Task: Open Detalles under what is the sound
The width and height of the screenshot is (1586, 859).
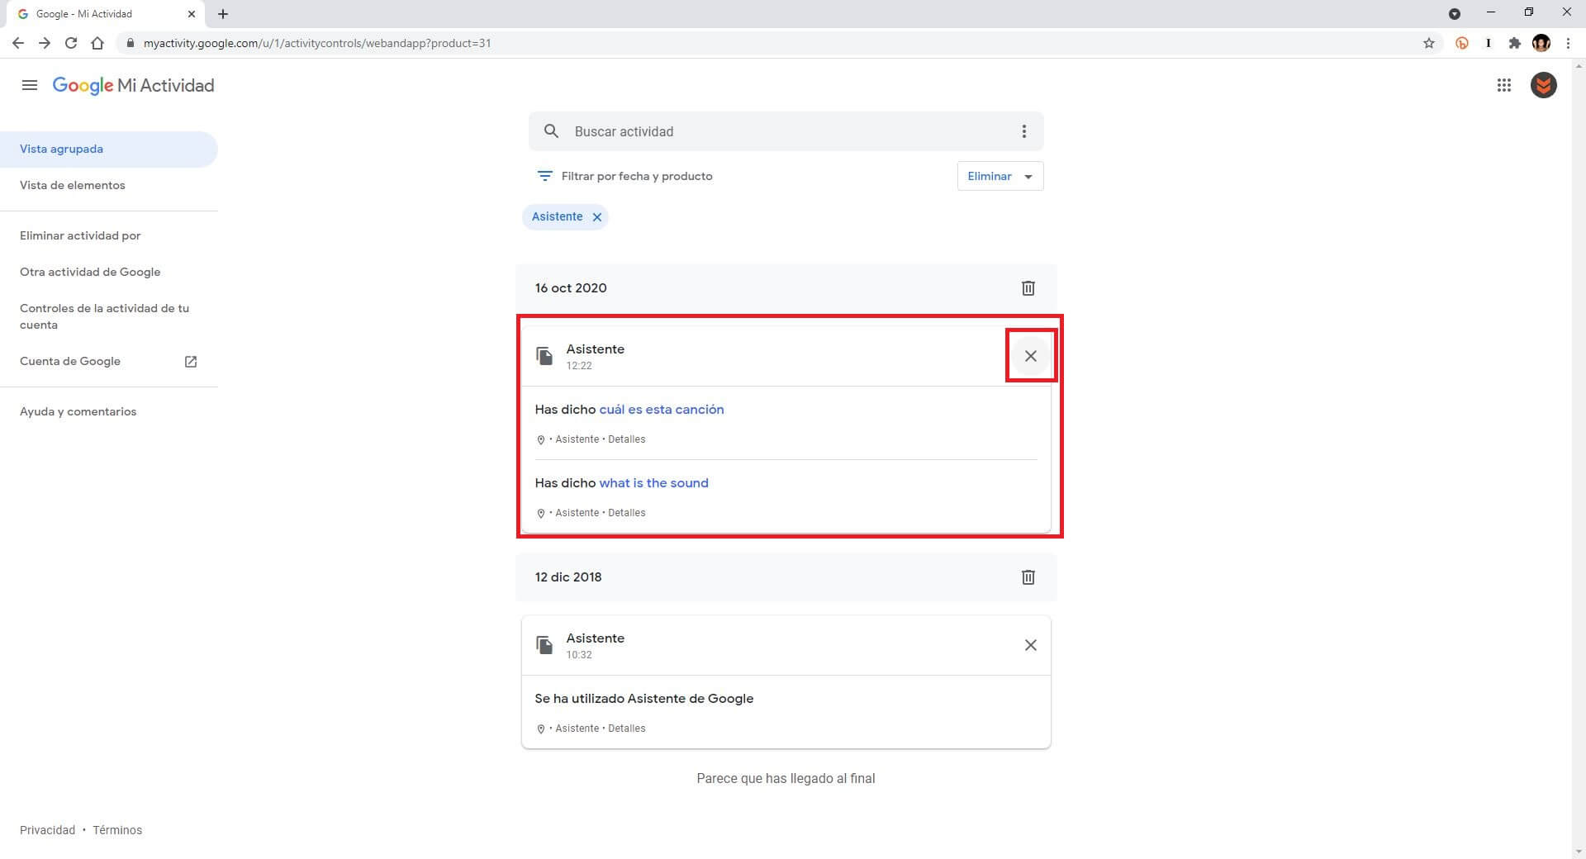Action: click(x=627, y=513)
